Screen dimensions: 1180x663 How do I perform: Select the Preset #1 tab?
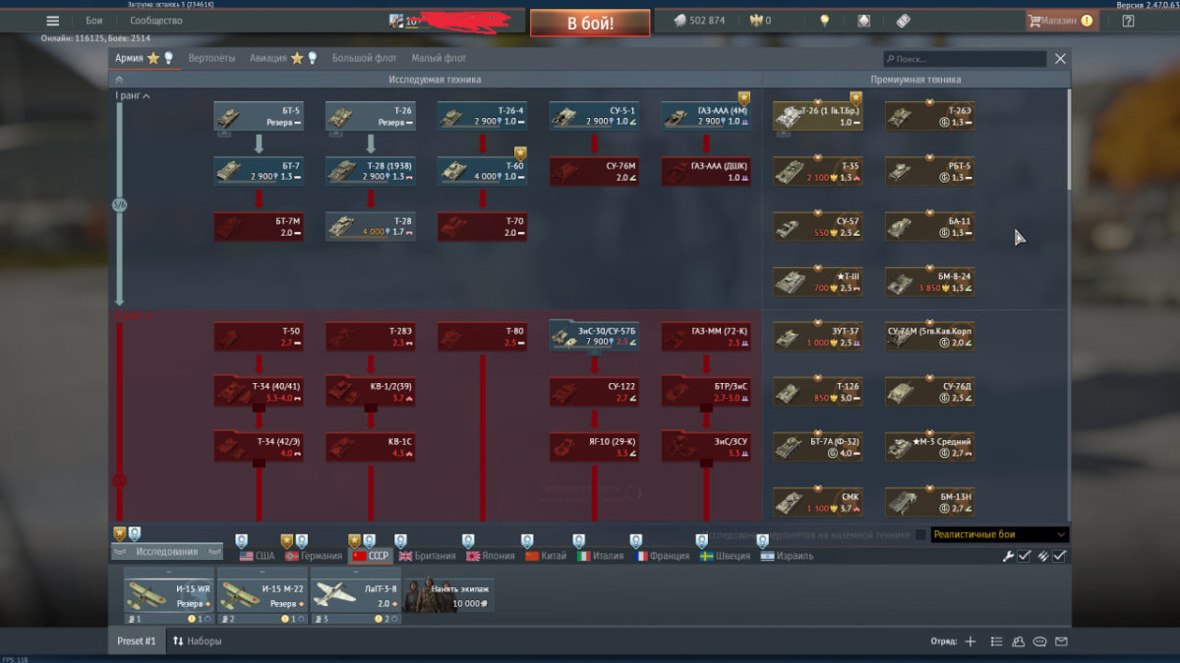tap(137, 641)
